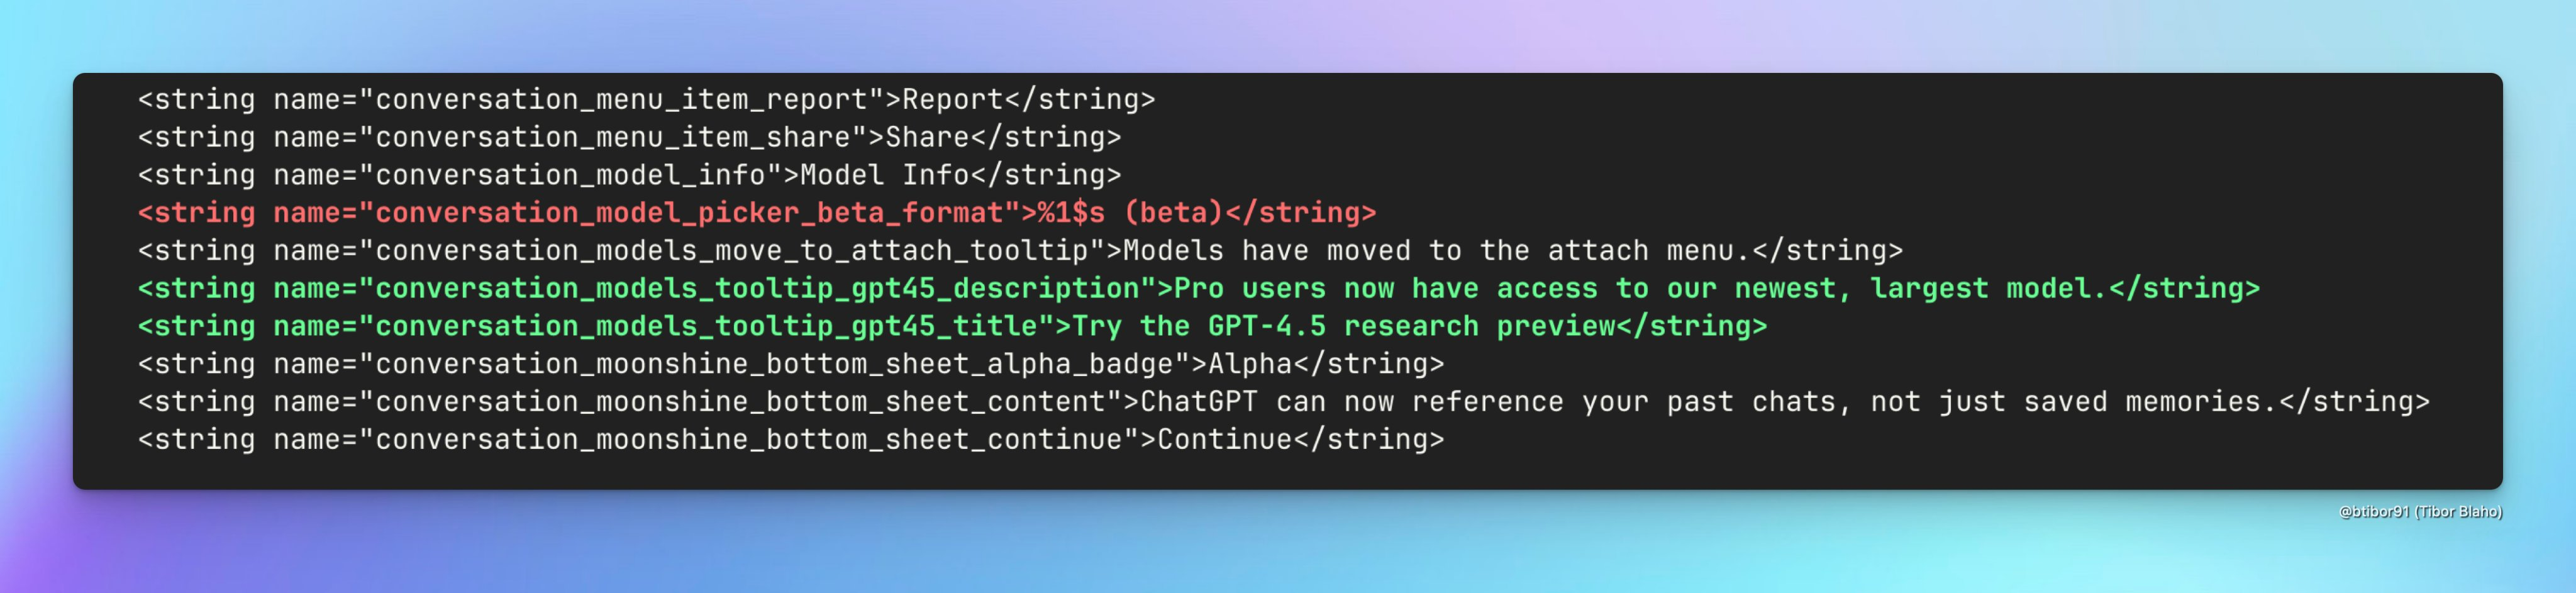Viewport: 2576px width, 593px height.
Task: Click the green conversation_models_tooltip_gpt45_title attribute name
Action: (706, 326)
